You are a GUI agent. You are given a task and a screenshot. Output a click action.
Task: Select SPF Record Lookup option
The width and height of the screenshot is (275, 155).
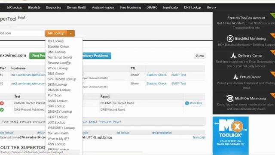click(x=62, y=79)
